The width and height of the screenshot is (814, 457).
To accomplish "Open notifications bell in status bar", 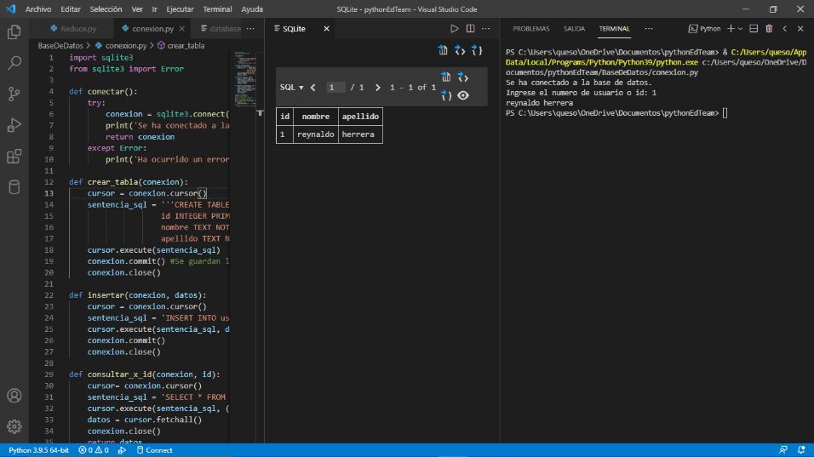I will tap(801, 450).
